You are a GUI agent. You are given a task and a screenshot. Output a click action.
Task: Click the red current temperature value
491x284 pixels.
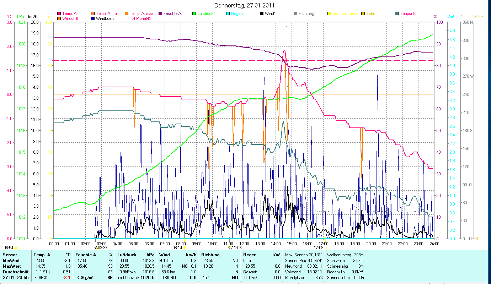coord(67,277)
